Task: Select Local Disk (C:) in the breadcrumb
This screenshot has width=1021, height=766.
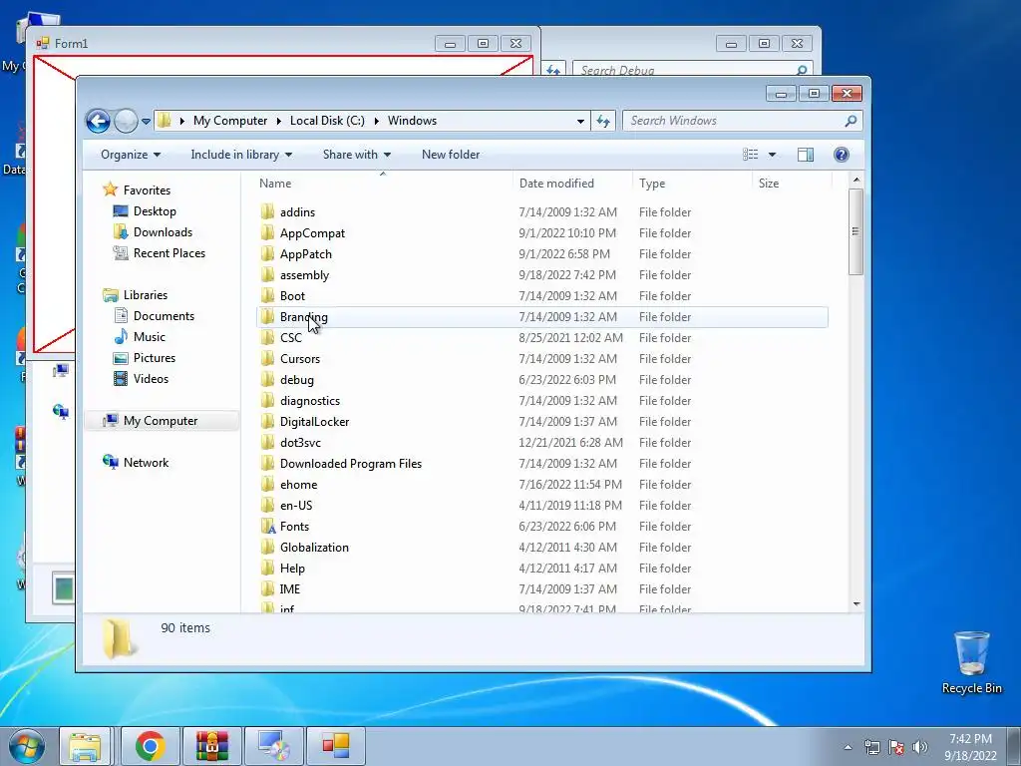Action: [327, 121]
